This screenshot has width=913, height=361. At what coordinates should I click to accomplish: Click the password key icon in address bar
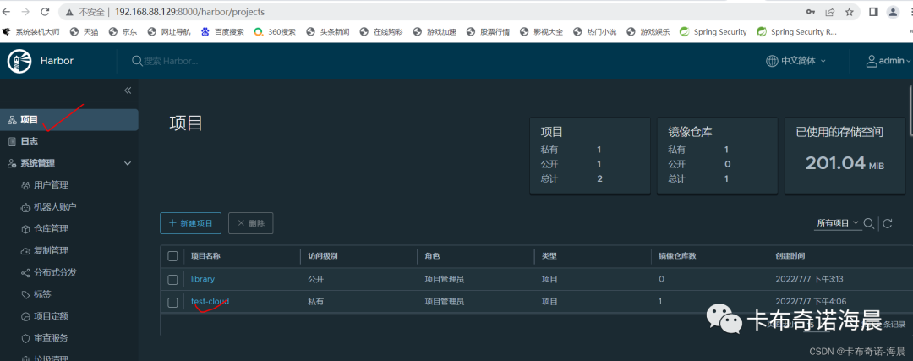[810, 12]
